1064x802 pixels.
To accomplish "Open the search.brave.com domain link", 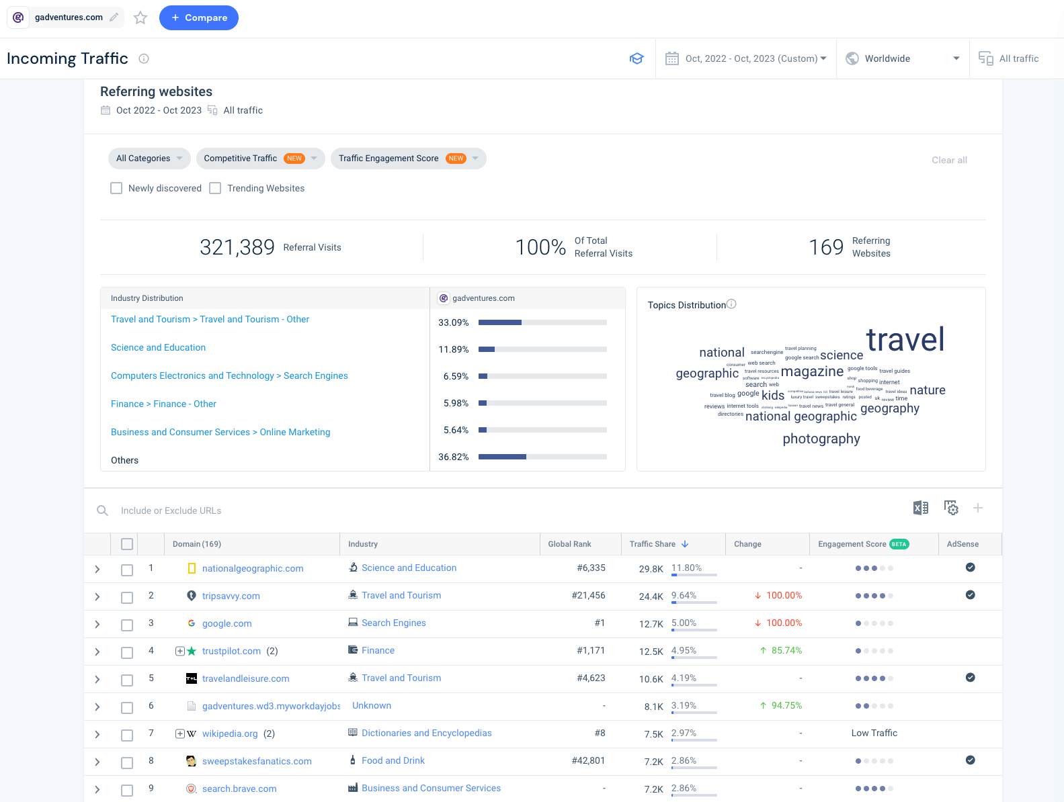I will point(239,789).
